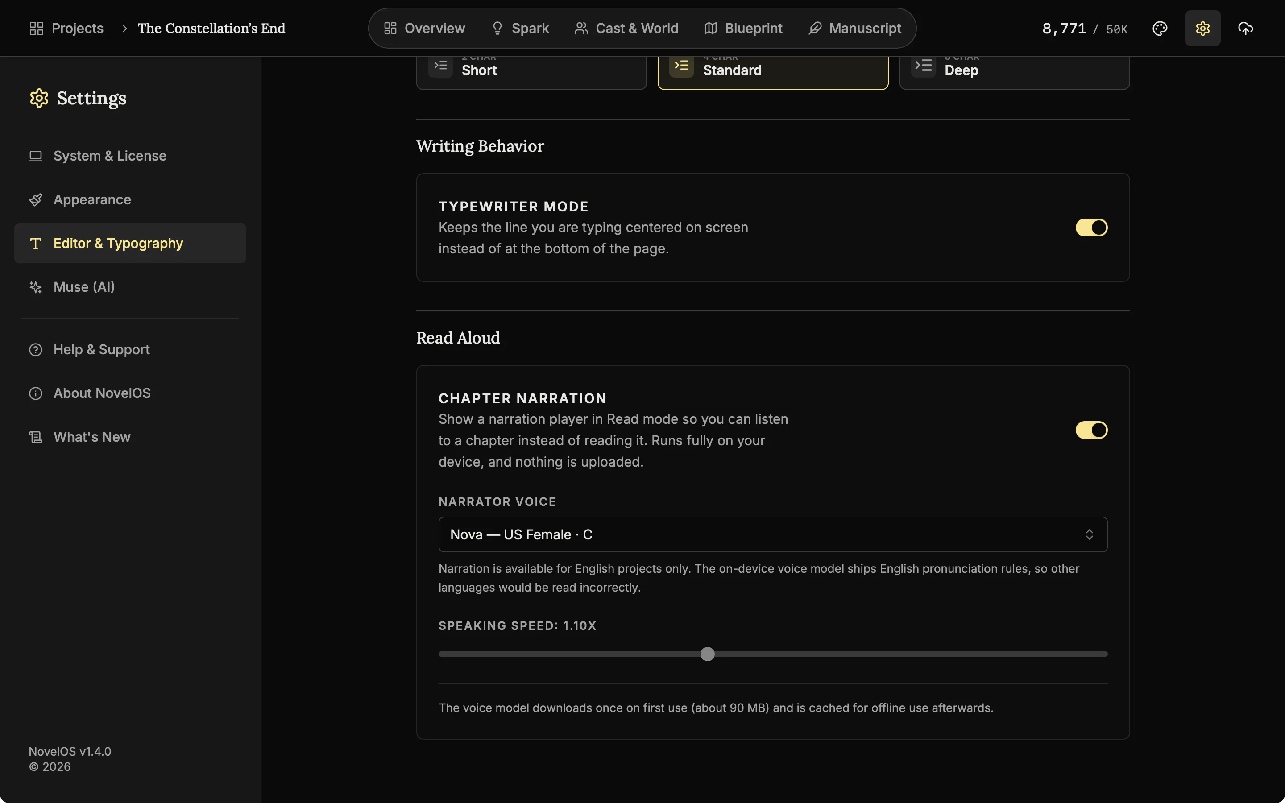Click the settings gear icon in top bar
1285x803 pixels.
pyautogui.click(x=1202, y=28)
